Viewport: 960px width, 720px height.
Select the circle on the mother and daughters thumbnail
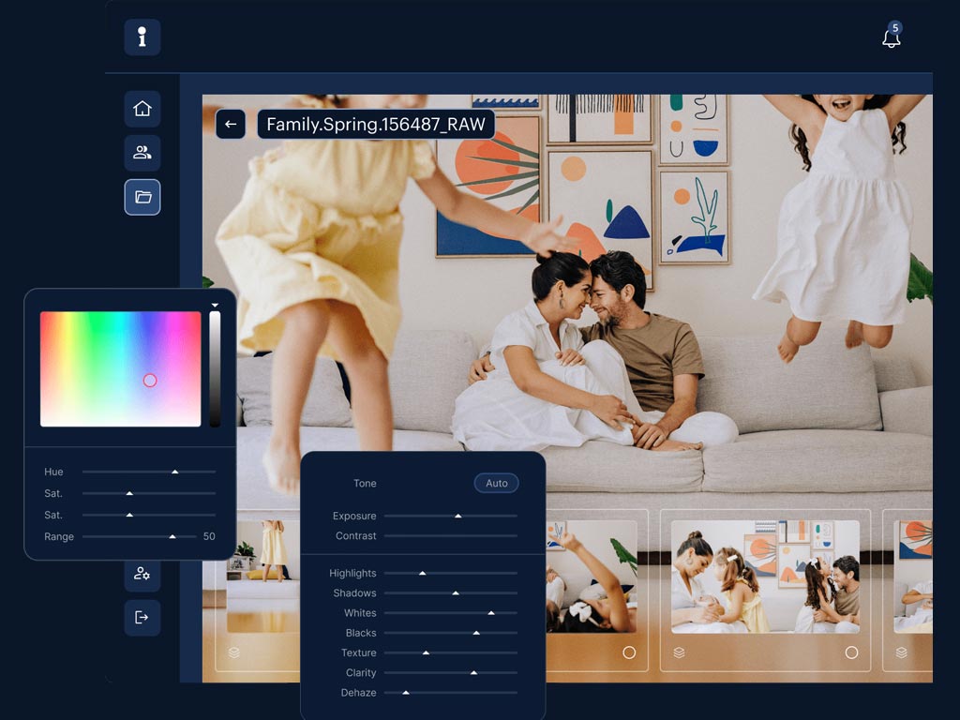(x=851, y=652)
